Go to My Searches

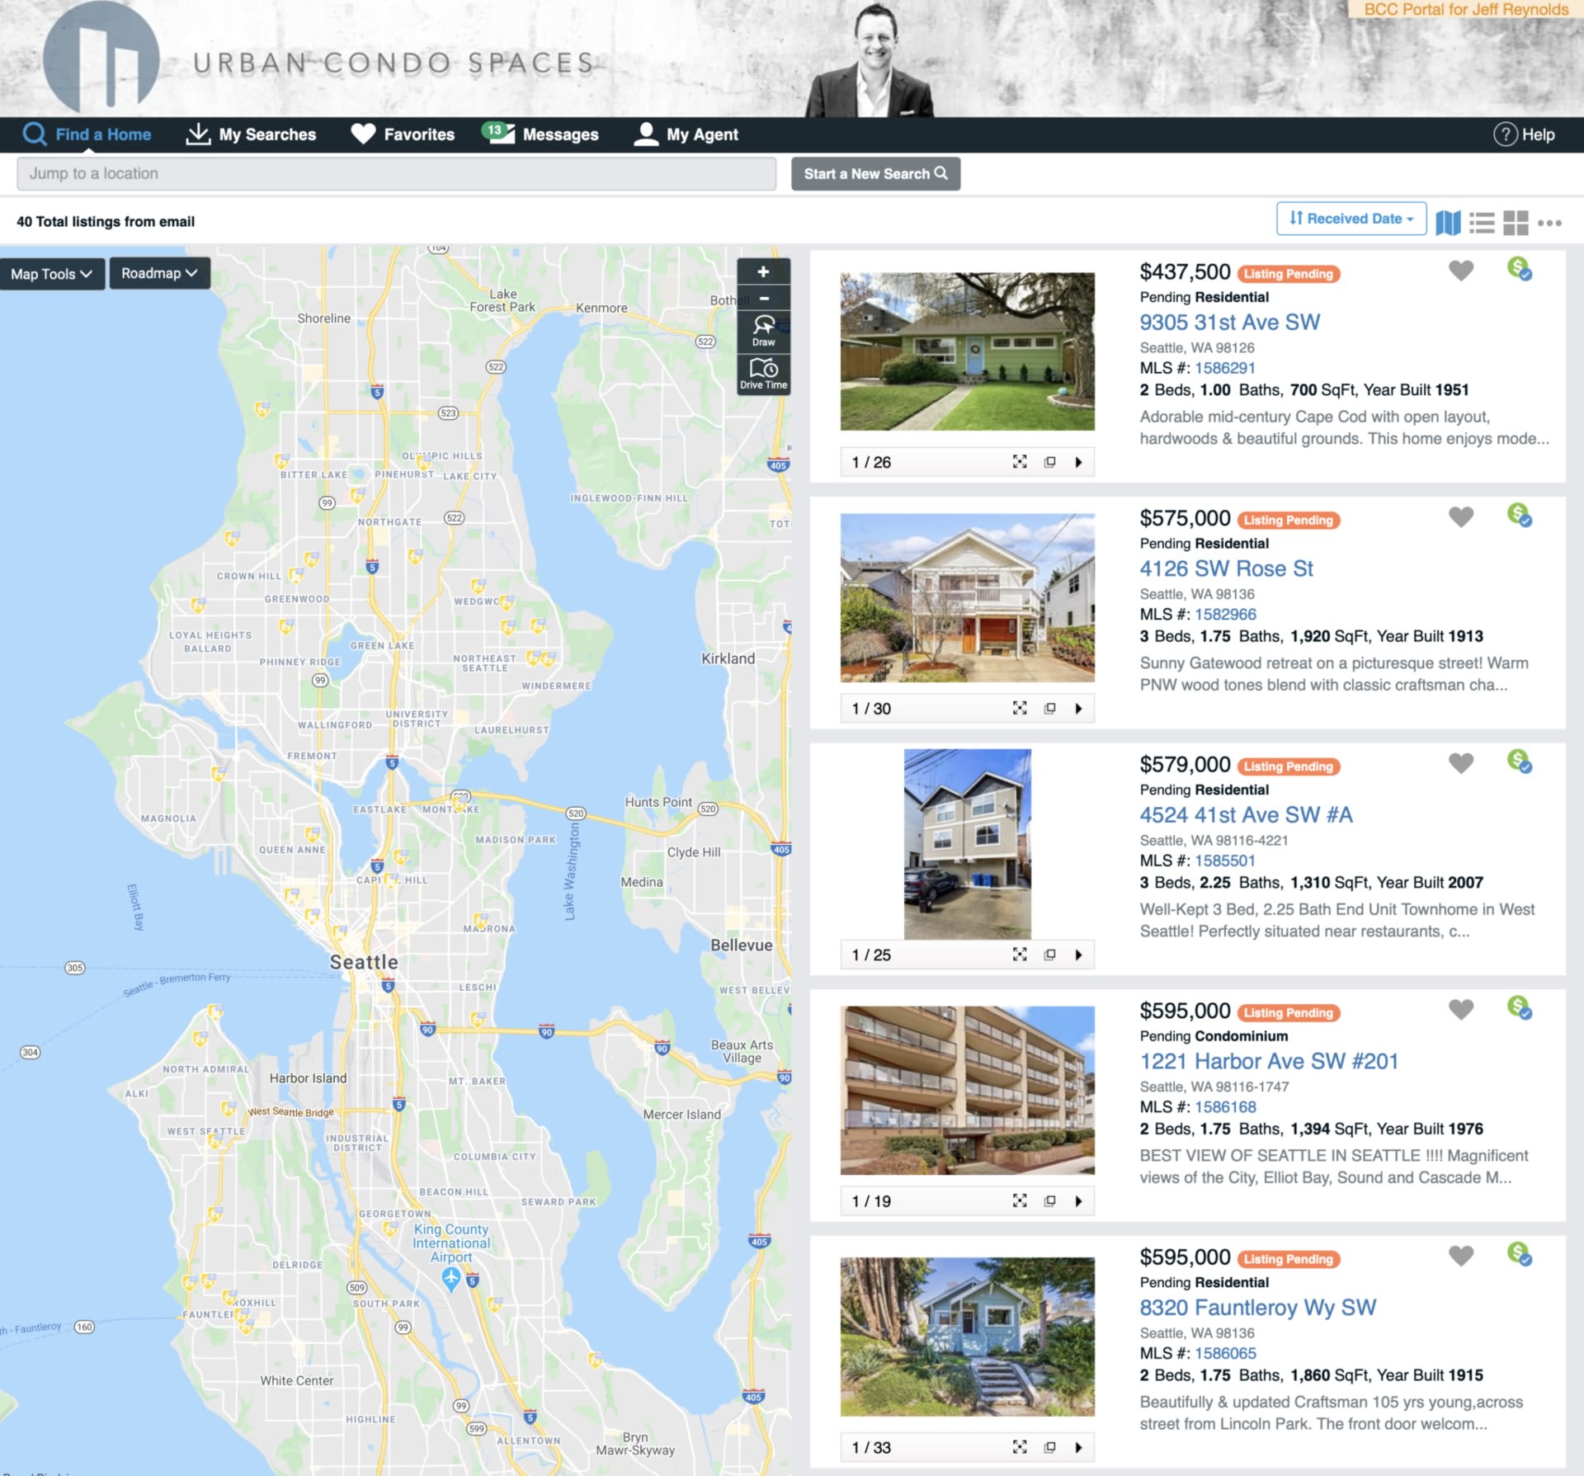[252, 134]
